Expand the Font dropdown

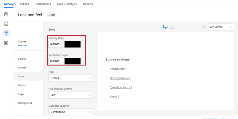coord(70,78)
